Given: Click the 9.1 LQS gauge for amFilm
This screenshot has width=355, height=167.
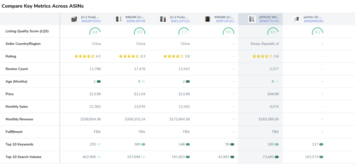Looking at the screenshot, I should [x=317, y=32].
